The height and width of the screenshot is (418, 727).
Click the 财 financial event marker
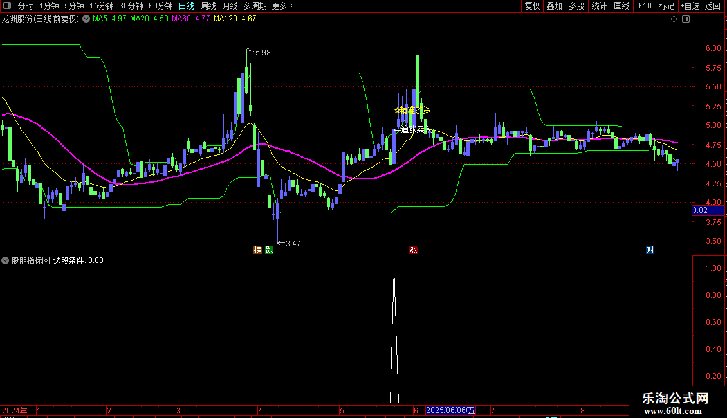coord(650,250)
